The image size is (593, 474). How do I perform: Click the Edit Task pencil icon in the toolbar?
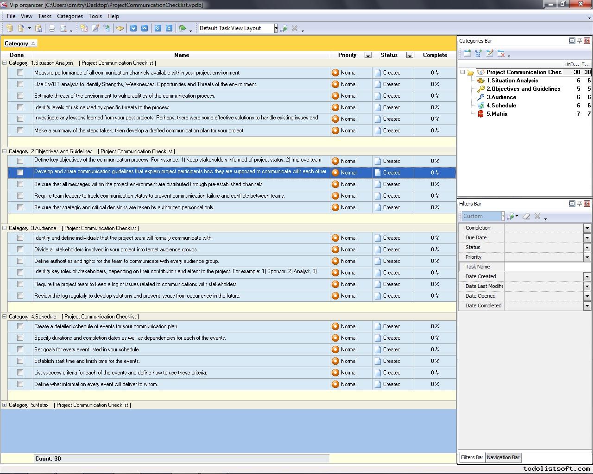(x=95, y=28)
